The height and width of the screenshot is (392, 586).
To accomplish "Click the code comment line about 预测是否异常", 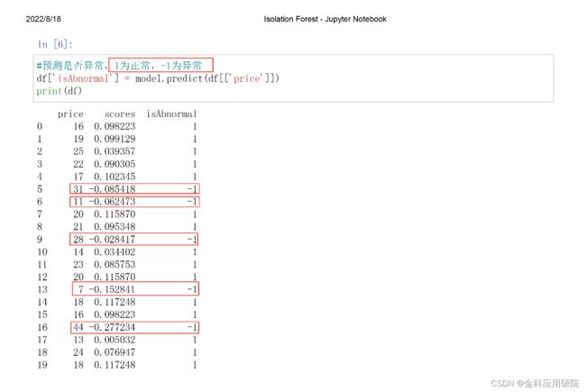I will coord(119,66).
